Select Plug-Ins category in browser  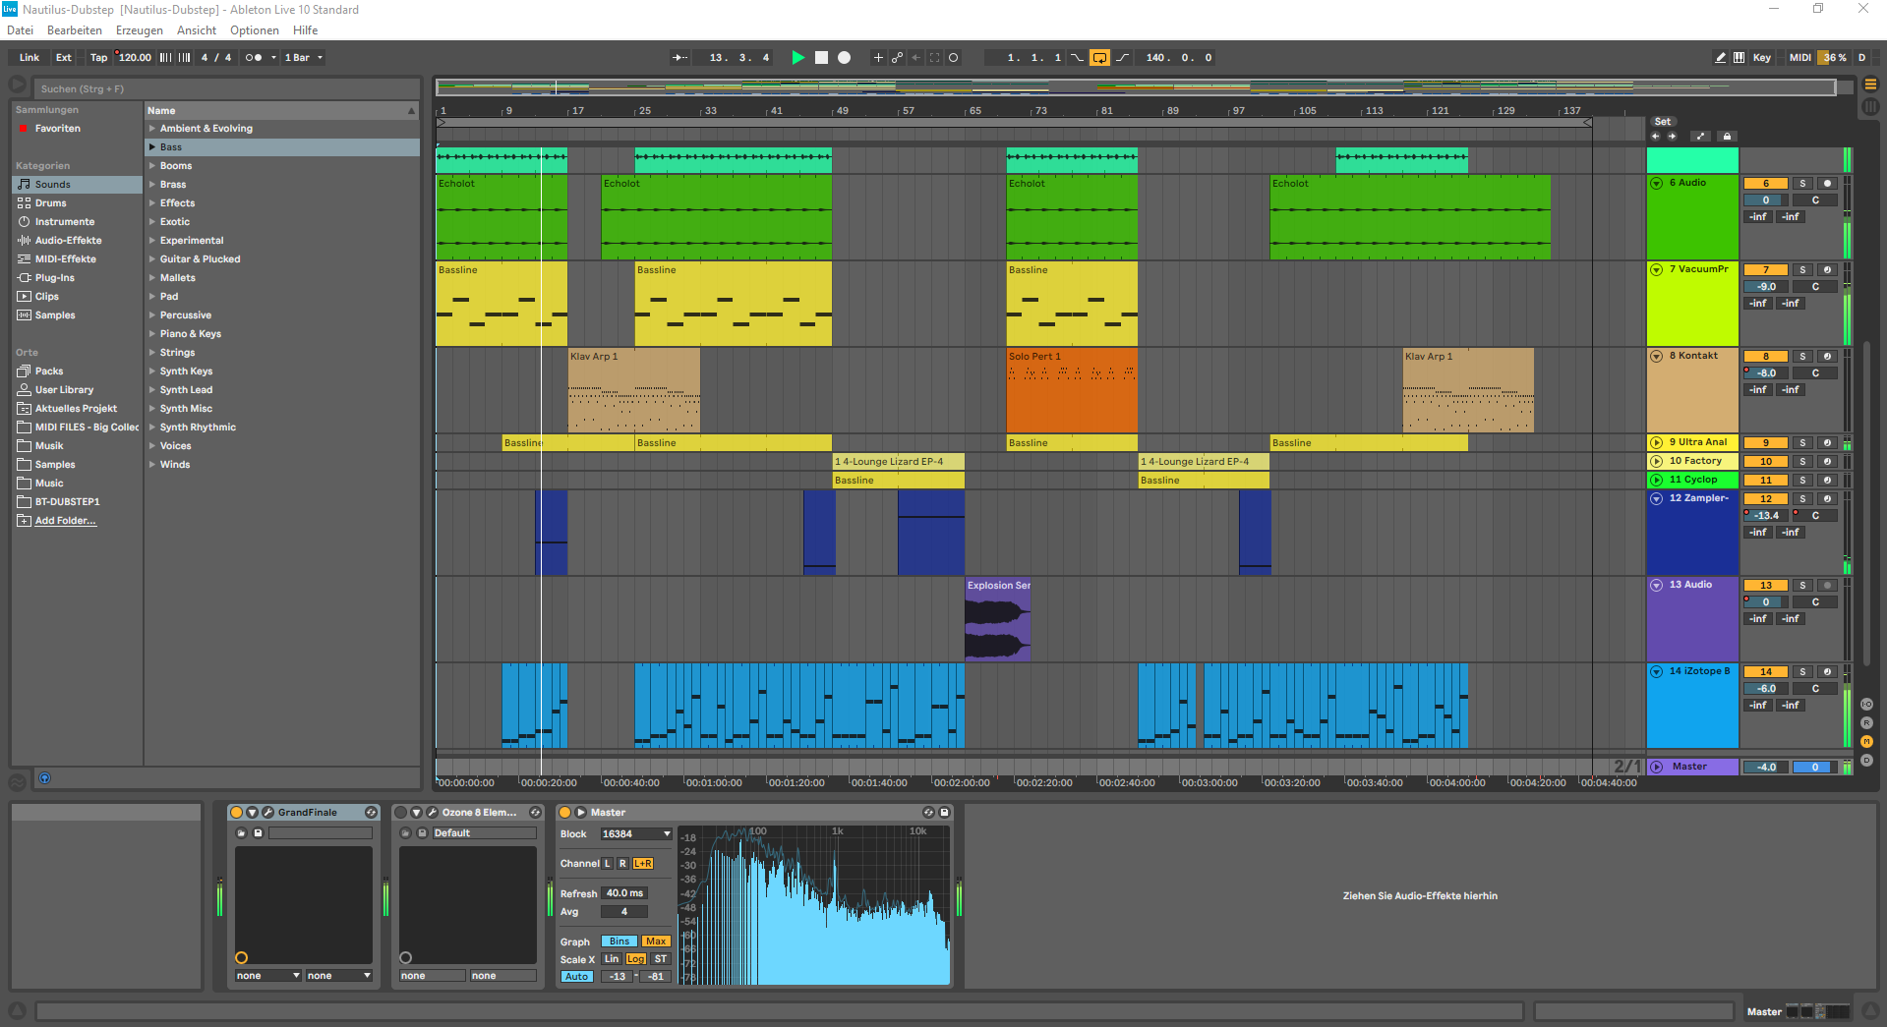77,278
